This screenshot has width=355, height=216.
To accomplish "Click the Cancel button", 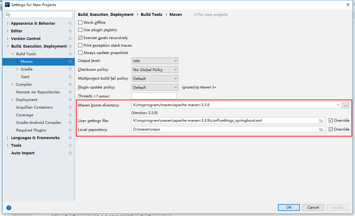I will (313, 207).
